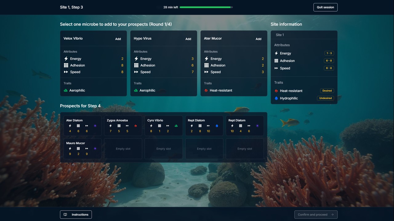Screen dimensions: 394x221
Task: Click the Adhesion grid icon on Hypo Virus
Action: (x=136, y=65)
